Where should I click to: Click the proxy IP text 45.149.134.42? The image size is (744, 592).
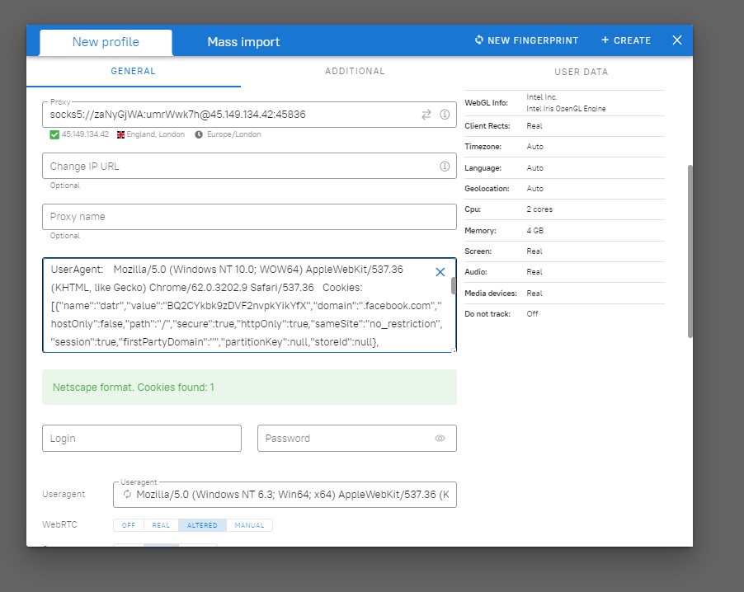tap(85, 134)
